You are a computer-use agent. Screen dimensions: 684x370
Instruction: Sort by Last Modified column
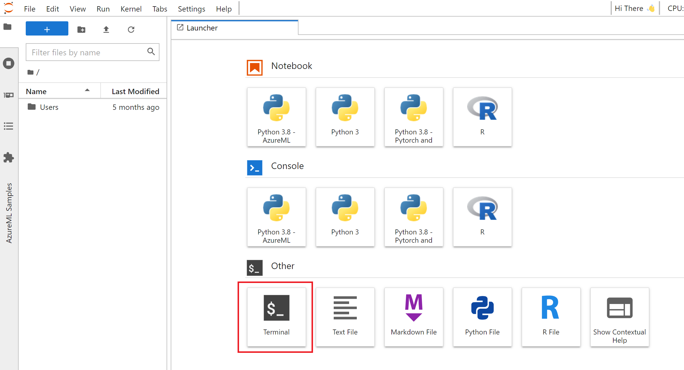[x=135, y=91]
